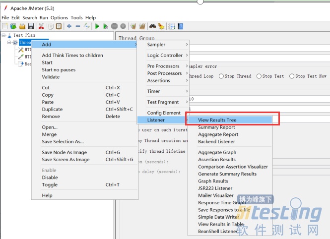Choose Aggregate Report listener

click(230, 134)
